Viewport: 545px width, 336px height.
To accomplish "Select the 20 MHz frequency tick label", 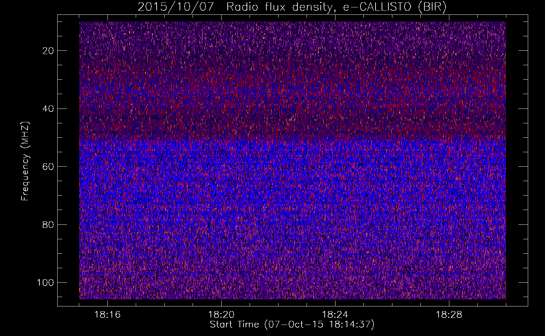I will pos(49,51).
